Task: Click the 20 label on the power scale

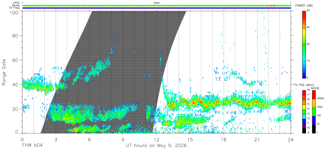Action: 308,44
